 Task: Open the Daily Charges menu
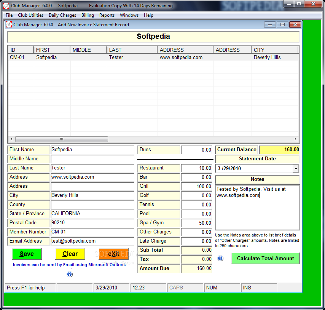(62, 15)
